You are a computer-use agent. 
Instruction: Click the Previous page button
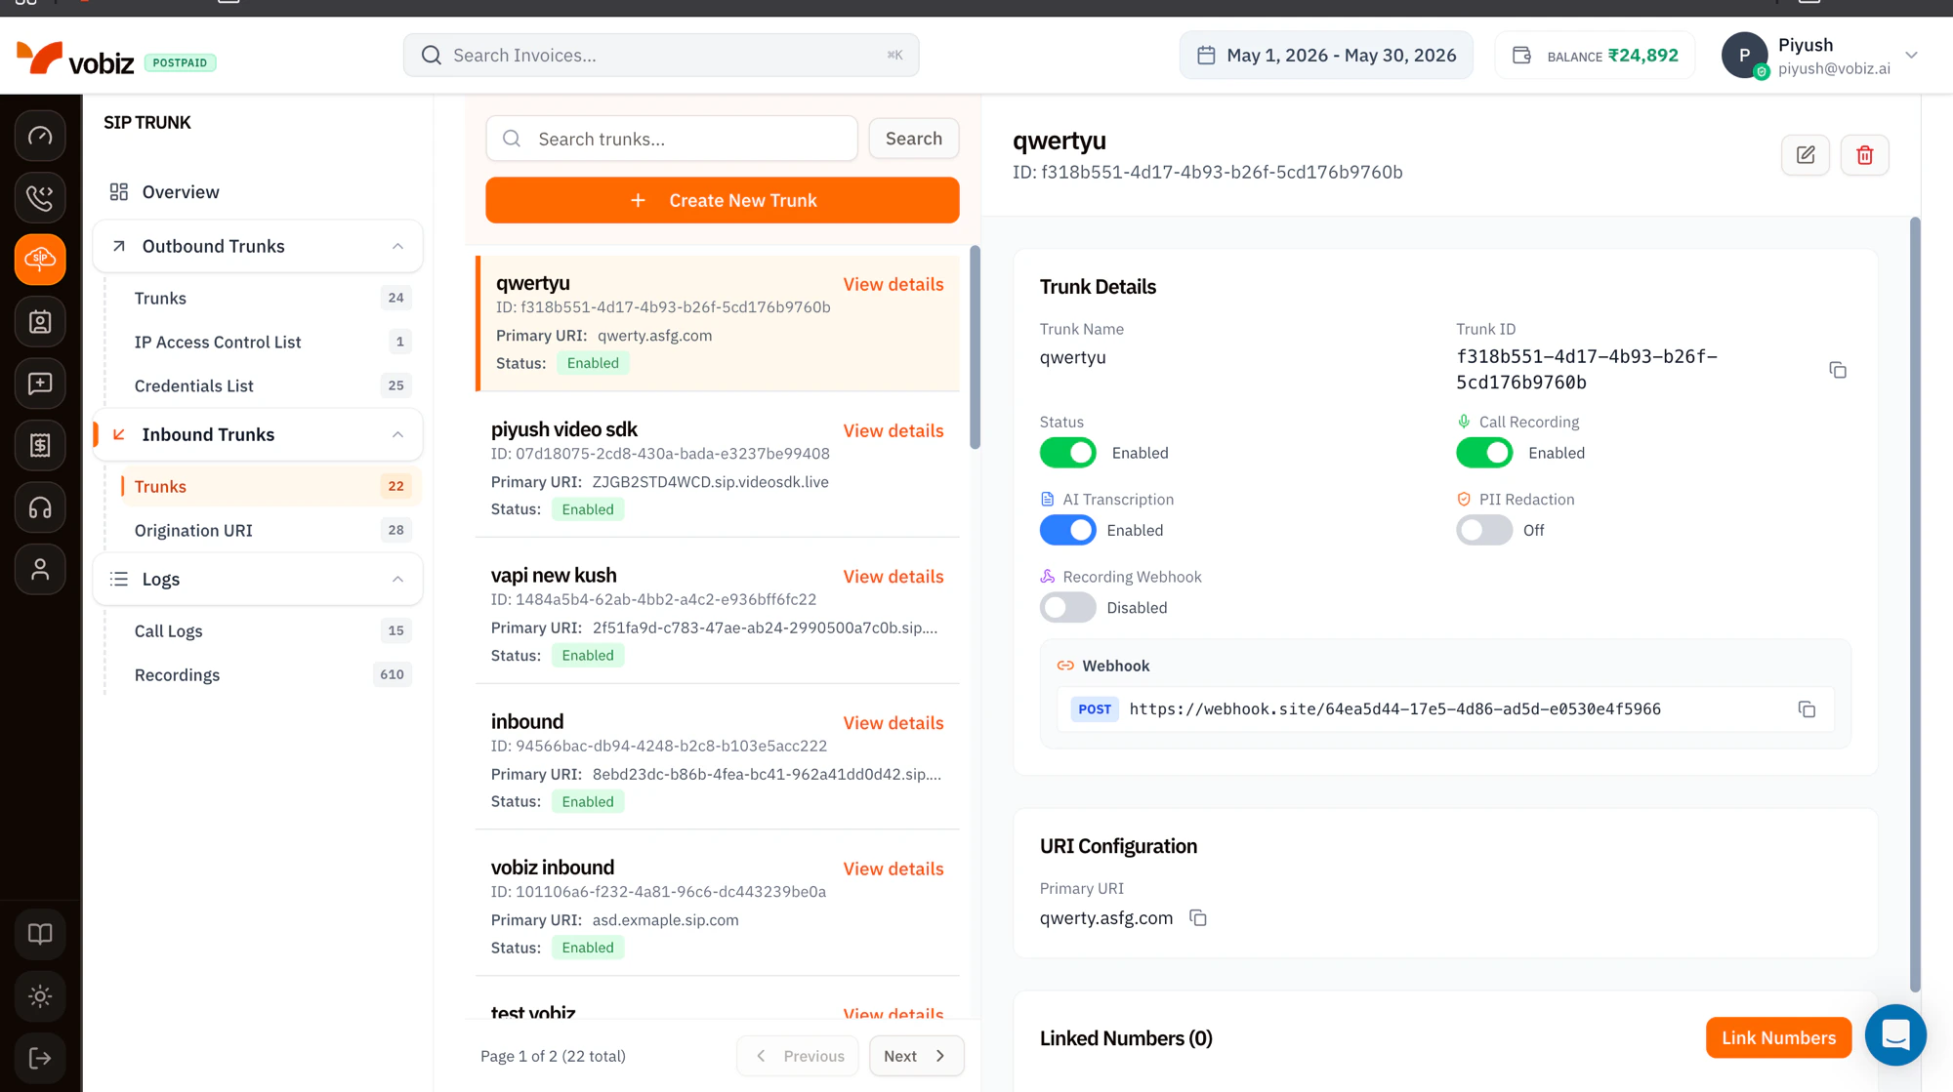[798, 1056]
